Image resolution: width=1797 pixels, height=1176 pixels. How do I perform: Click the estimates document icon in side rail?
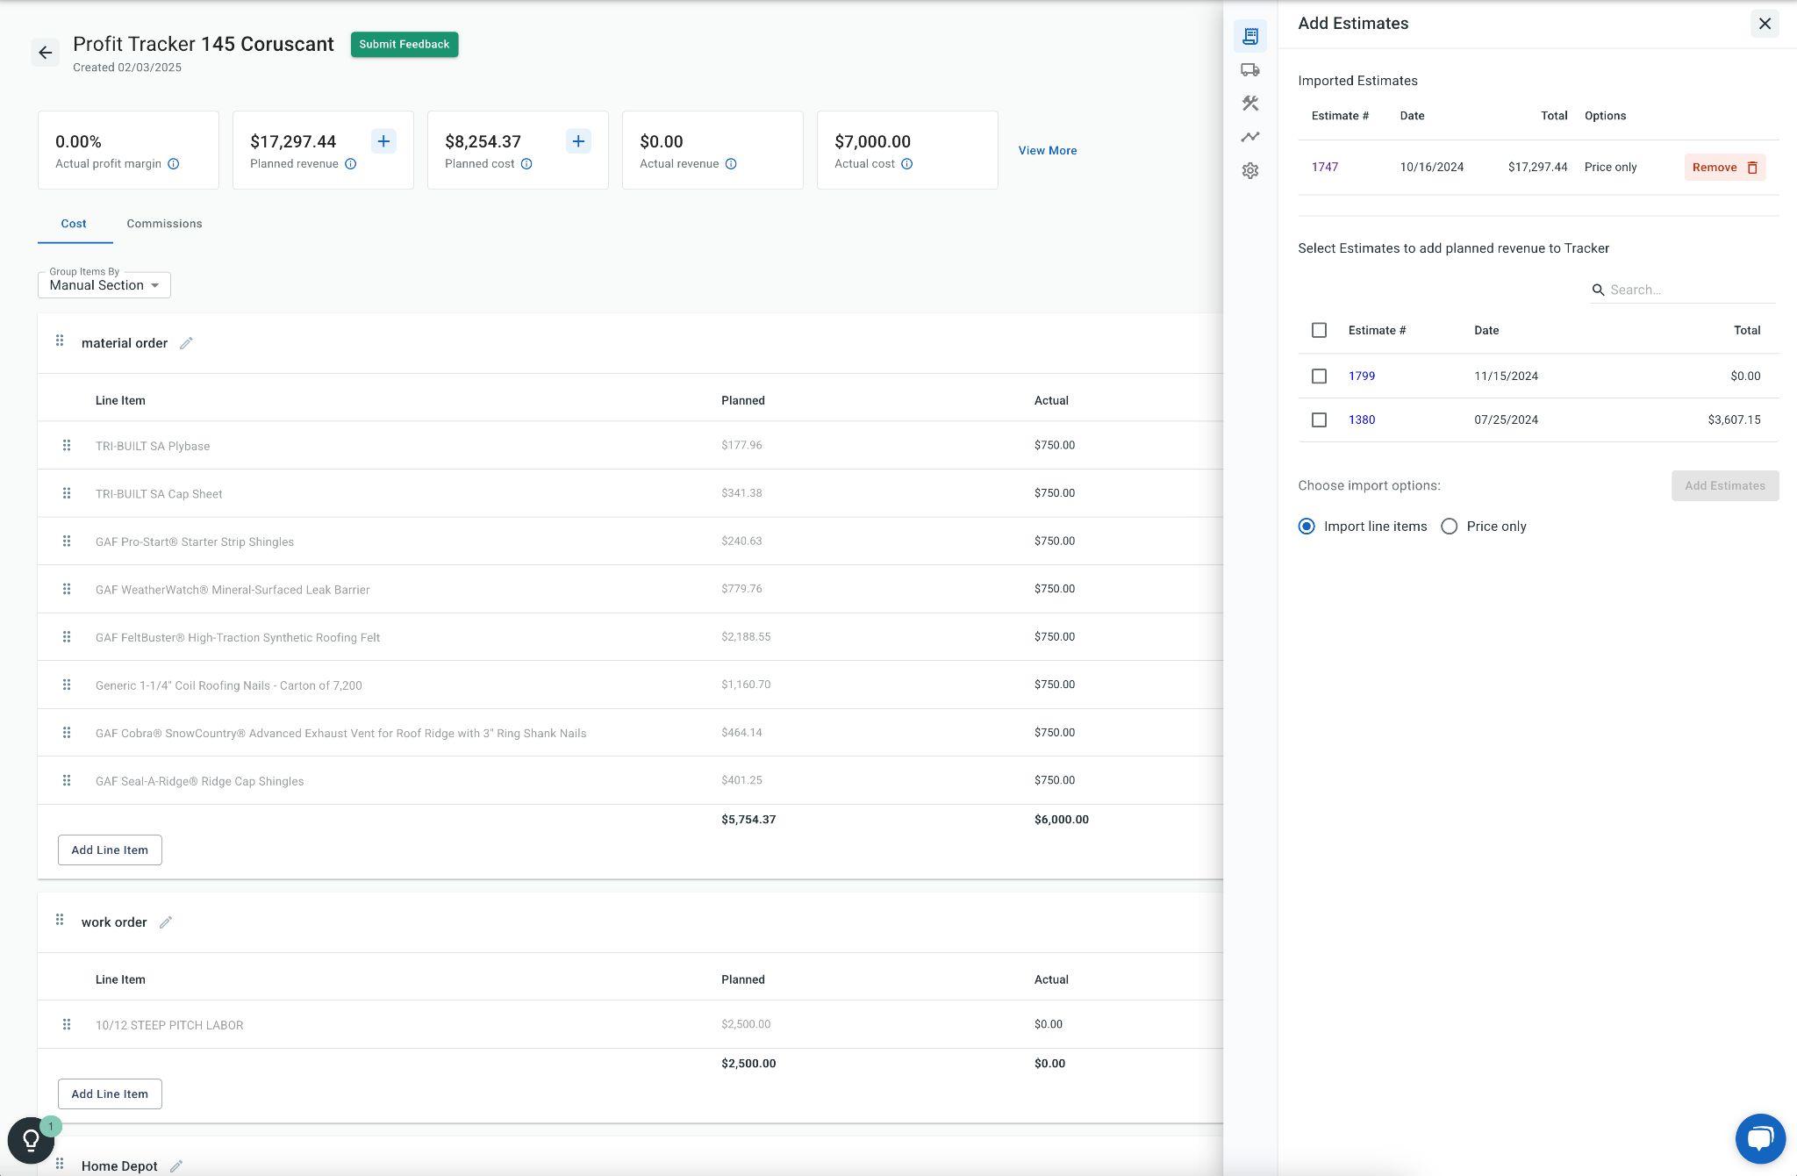click(x=1249, y=36)
